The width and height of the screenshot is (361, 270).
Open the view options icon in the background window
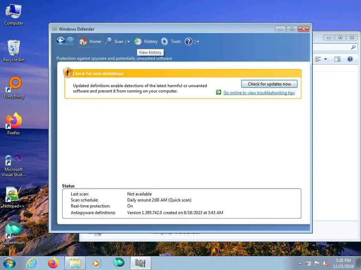tap(318, 59)
